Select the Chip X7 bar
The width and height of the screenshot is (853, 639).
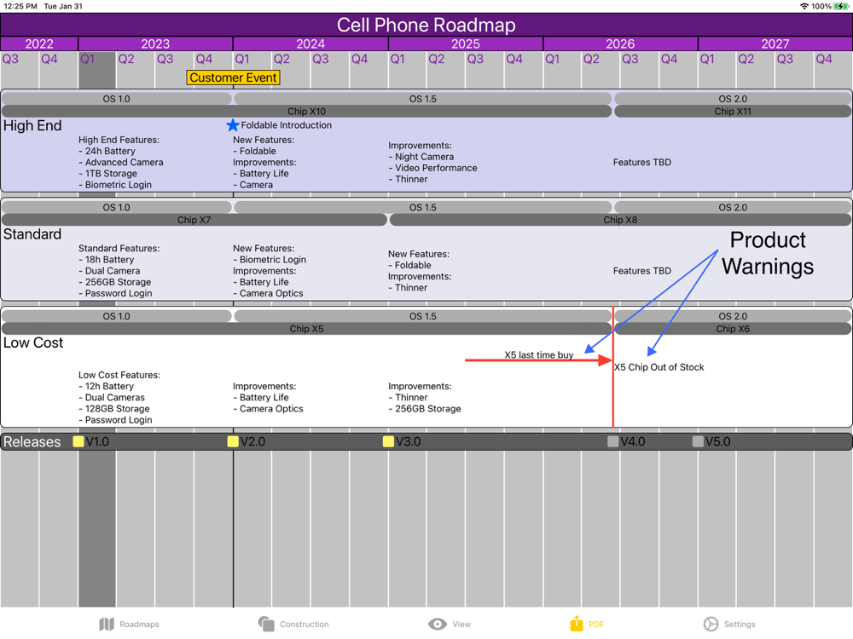click(x=194, y=220)
